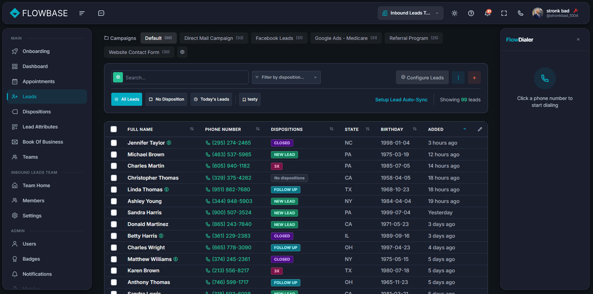
Task: Check the select-all checkbox in table header
Action: (x=114, y=129)
